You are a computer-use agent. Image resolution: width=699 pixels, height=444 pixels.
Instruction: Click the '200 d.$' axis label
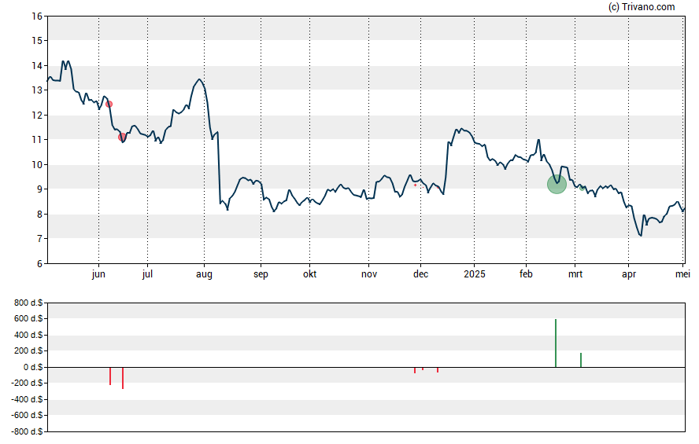[28, 350]
